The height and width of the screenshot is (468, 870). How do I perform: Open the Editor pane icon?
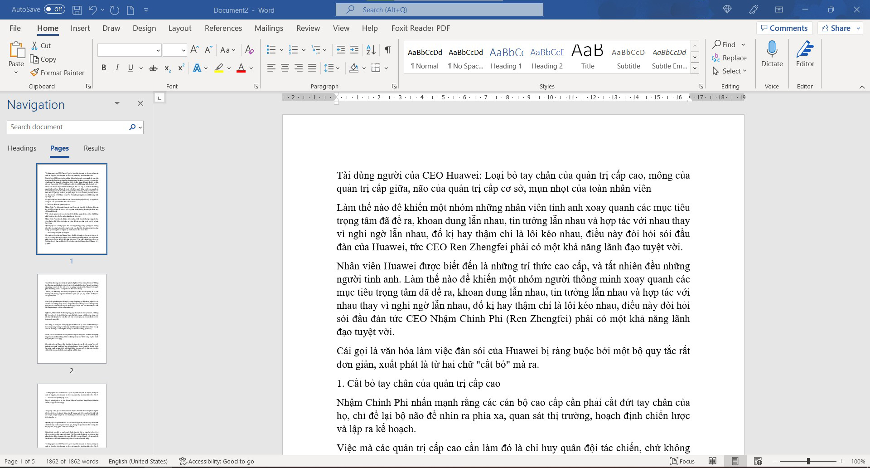point(805,49)
